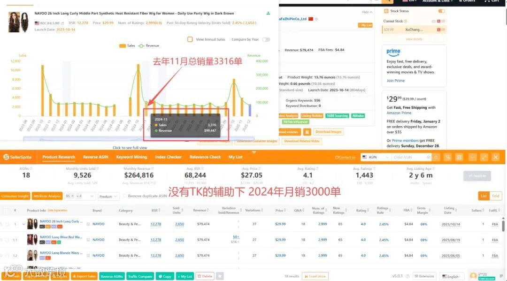Click the Attribute Analysis button
Screen dimensions: 507x281
point(47,196)
